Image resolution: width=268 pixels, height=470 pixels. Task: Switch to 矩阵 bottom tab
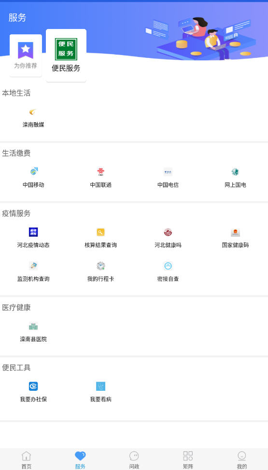tap(188, 460)
